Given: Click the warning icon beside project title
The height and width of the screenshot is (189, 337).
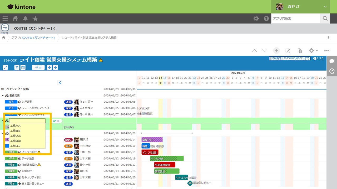Looking at the screenshot, I should click(x=101, y=60).
